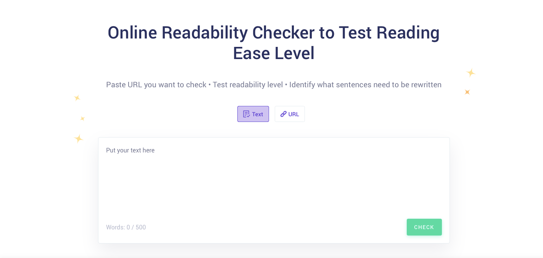
Task: Click the document icon on Text tab
Action: pyautogui.click(x=247, y=114)
